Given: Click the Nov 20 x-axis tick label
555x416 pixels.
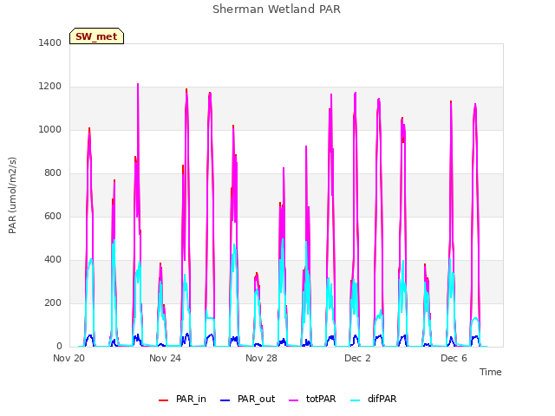Looking at the screenshot, I should pos(69,358).
